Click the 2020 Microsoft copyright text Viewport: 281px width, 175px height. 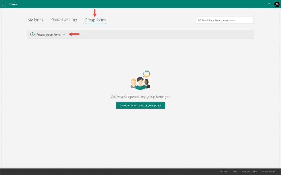tap(269, 172)
